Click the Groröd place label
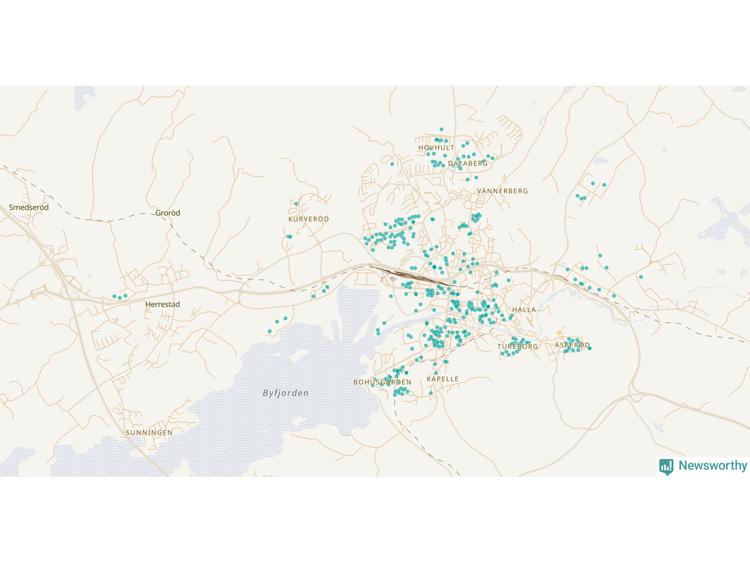Viewport: 750px width, 563px height. [x=168, y=213]
